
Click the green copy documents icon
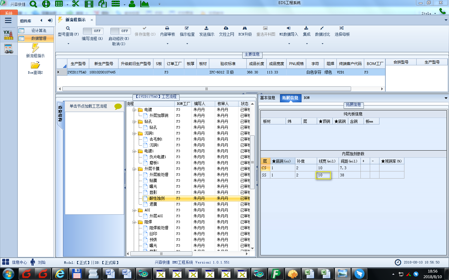click(x=103, y=4)
